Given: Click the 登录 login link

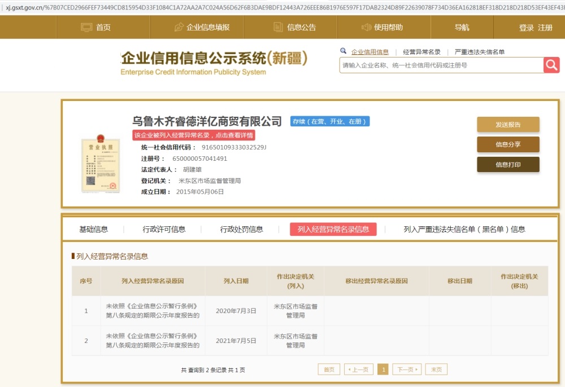Looking at the screenshot, I should [x=526, y=28].
